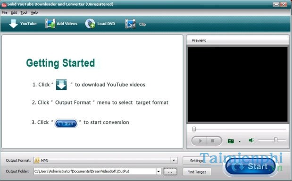Click the Clip scissors film icon

pos(130,24)
